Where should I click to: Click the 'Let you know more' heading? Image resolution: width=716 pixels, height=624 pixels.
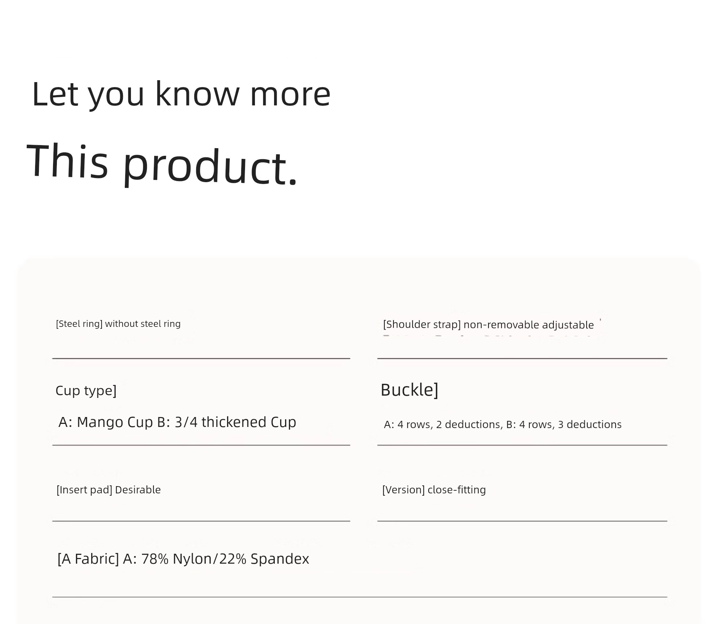point(181,94)
